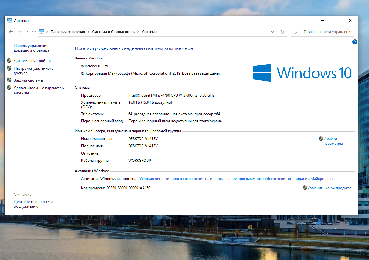
Task: Click the computer icon in address bar
Action: [42, 31]
